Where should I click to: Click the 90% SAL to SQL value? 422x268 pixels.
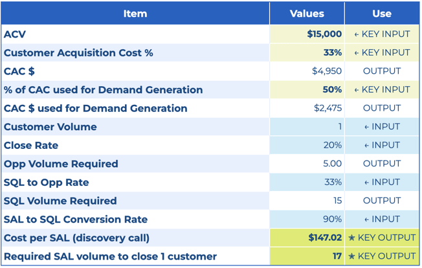pyautogui.click(x=307, y=219)
